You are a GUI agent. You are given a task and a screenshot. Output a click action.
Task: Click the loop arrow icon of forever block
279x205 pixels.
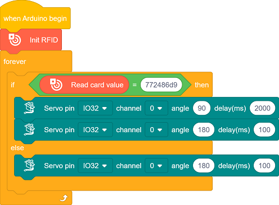[64, 198]
